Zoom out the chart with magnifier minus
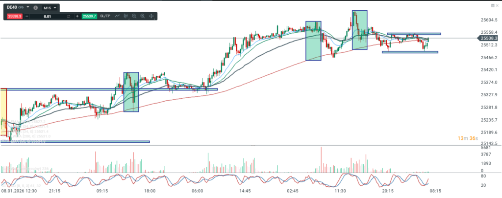This screenshot has width=502, height=198. (134, 16)
